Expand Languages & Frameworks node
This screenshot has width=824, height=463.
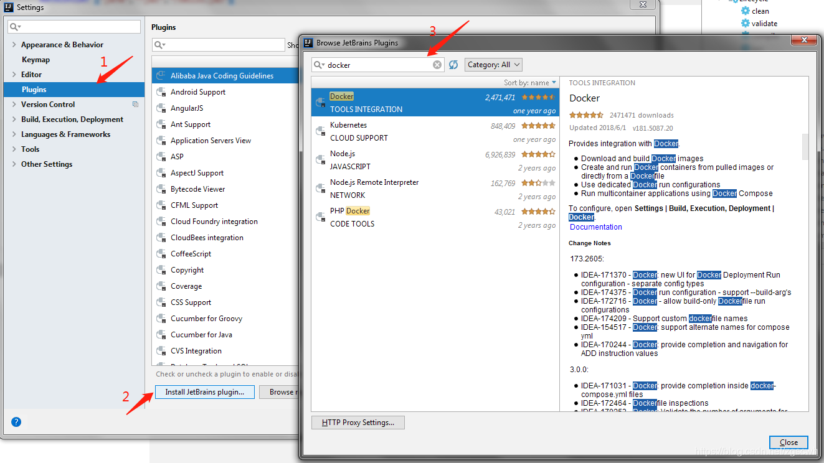click(14, 134)
